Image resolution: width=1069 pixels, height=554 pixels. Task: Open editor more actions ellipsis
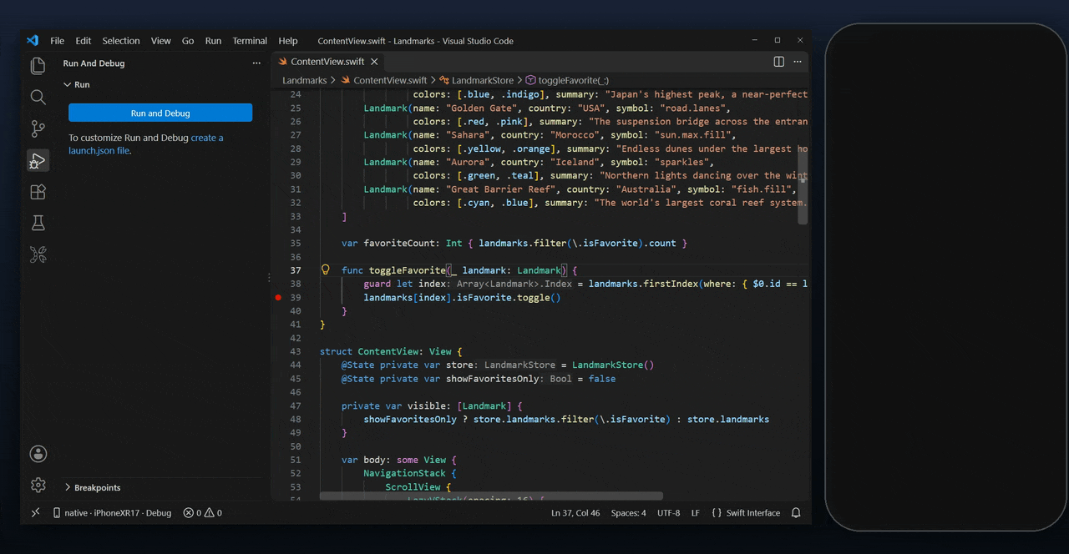(x=798, y=62)
